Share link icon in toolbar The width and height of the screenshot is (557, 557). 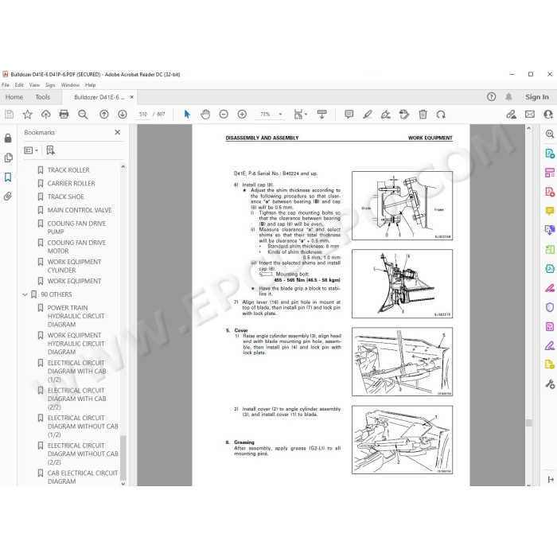[511, 115]
